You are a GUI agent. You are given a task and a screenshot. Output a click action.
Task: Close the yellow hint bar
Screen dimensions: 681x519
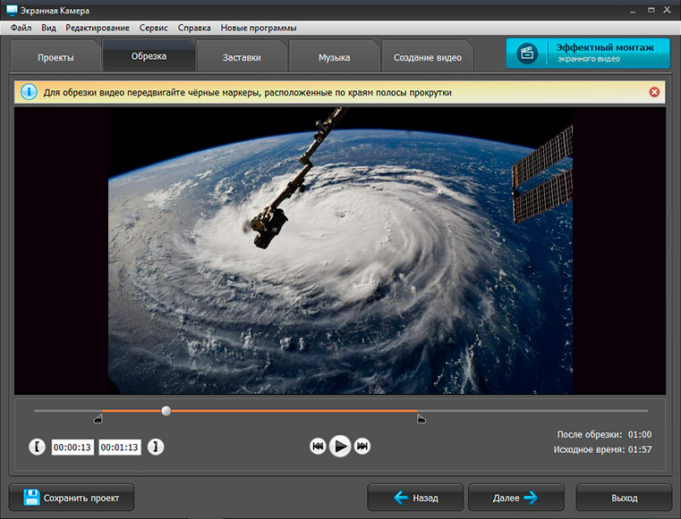click(x=654, y=92)
